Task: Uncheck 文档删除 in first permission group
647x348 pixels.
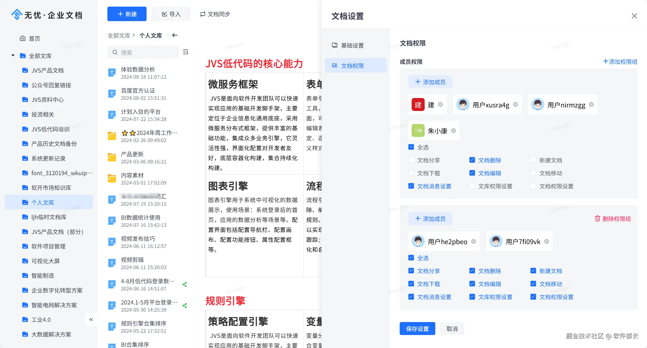Action: [472, 160]
